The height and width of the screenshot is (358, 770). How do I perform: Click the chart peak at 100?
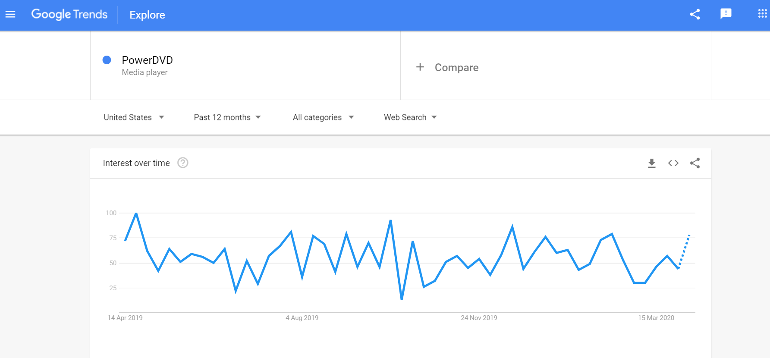coord(136,213)
